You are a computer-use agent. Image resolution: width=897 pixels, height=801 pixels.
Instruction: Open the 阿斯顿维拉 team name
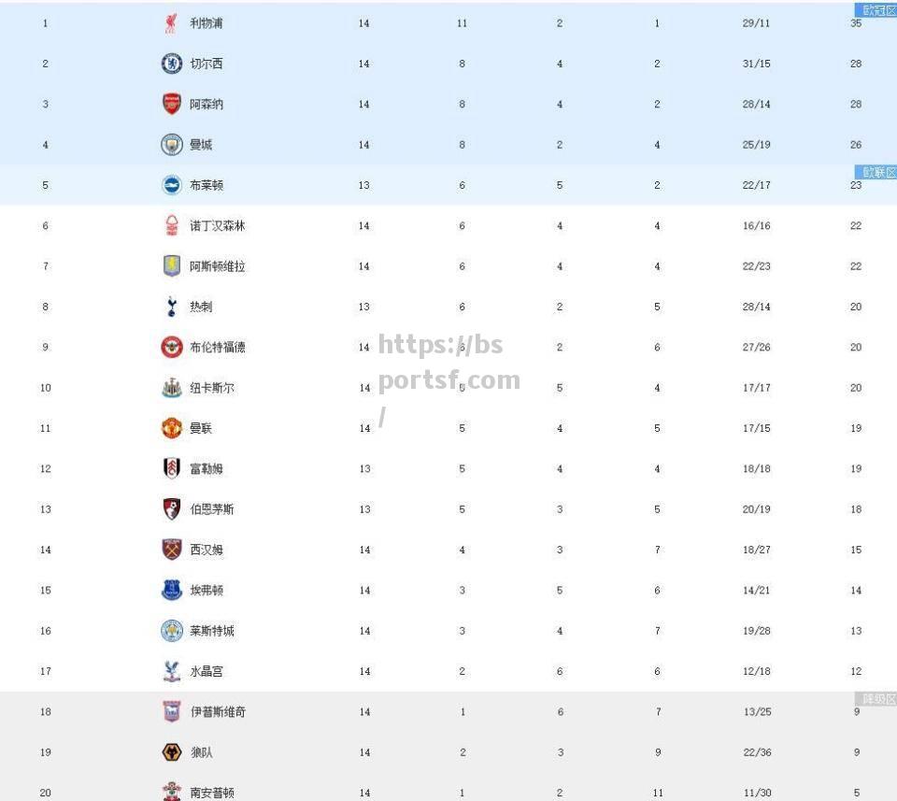point(218,266)
